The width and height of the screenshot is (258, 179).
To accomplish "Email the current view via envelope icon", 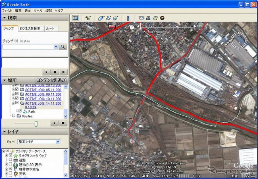I will [x=141, y=18].
